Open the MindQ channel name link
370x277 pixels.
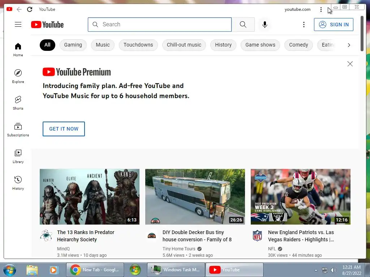(x=63, y=249)
